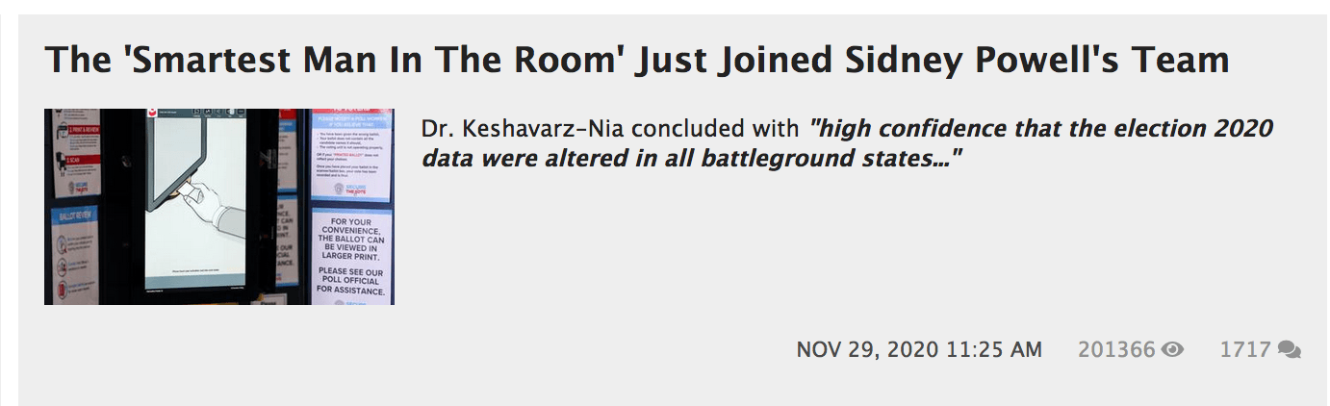Open the voting machine article thumbnail
Screen dimensions: 1330x406
pyautogui.click(x=219, y=207)
